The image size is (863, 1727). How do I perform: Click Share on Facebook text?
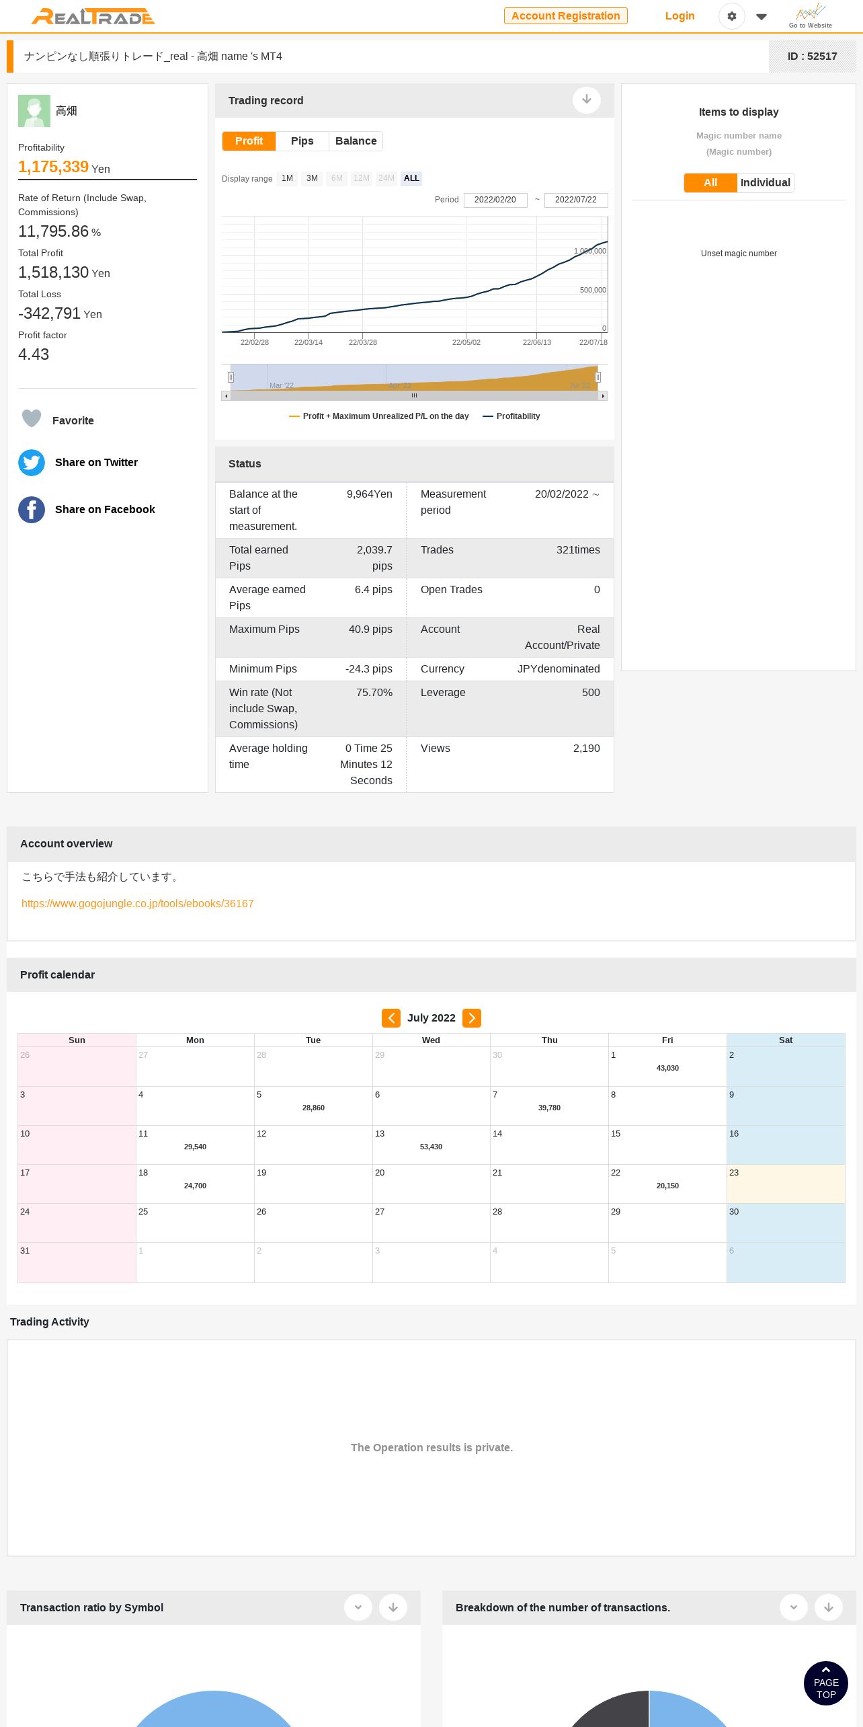105,509
